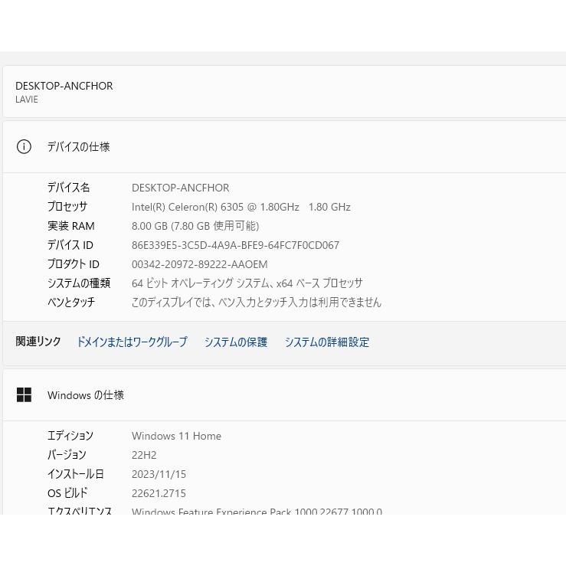Viewport: 566px width, 566px height.
Task: Select device ID 86E339E5-3C5D-4A9A-BFE9-64FC7F0CD067
Action: 235,245
